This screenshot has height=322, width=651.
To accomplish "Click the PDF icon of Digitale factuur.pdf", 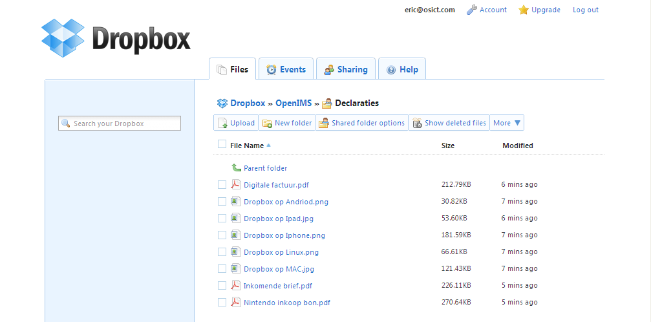I will click(236, 184).
